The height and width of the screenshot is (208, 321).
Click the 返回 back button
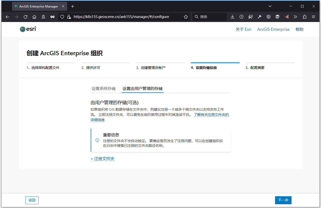(x=32, y=200)
